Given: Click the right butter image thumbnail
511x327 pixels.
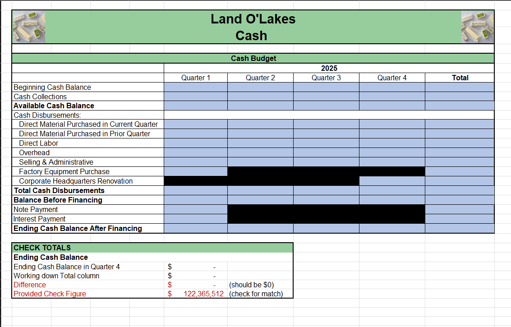Looking at the screenshot, I should 478,27.
